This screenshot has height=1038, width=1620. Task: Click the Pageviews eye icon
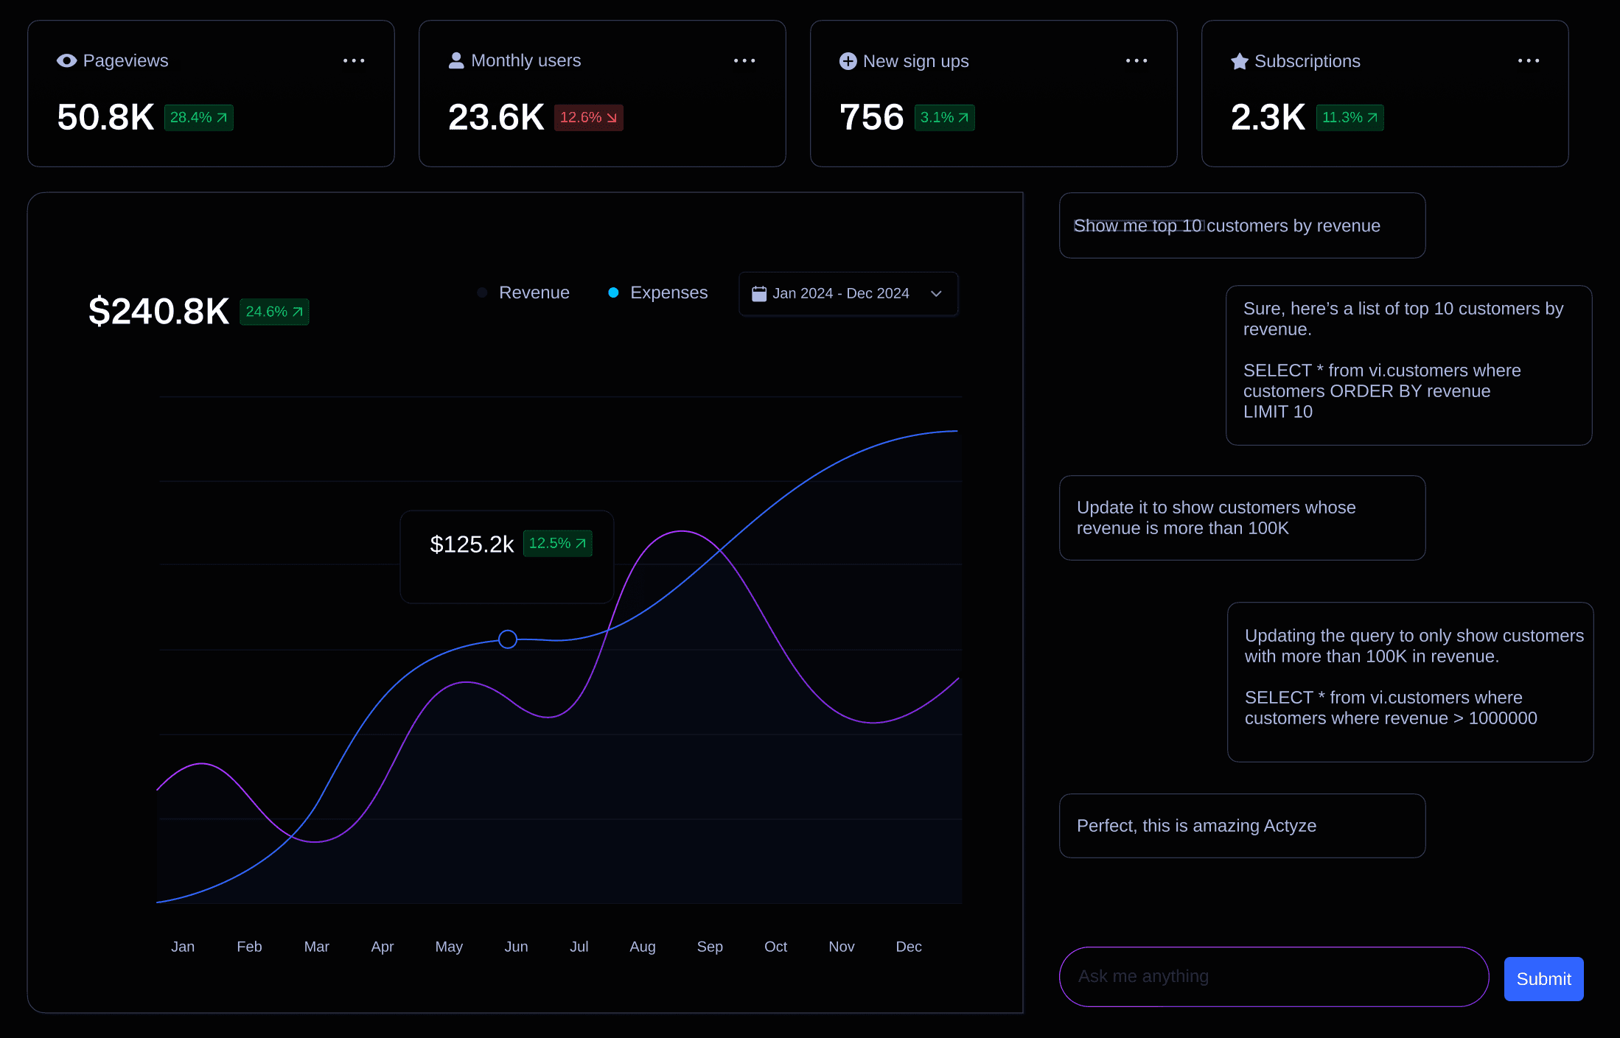click(66, 61)
